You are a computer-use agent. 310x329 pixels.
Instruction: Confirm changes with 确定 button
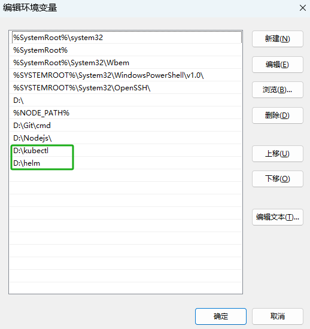click(x=221, y=316)
